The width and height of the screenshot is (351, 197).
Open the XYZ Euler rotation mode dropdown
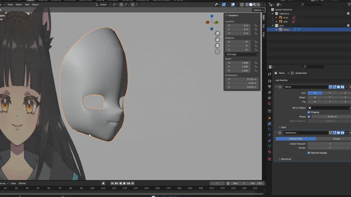(x=242, y=54)
